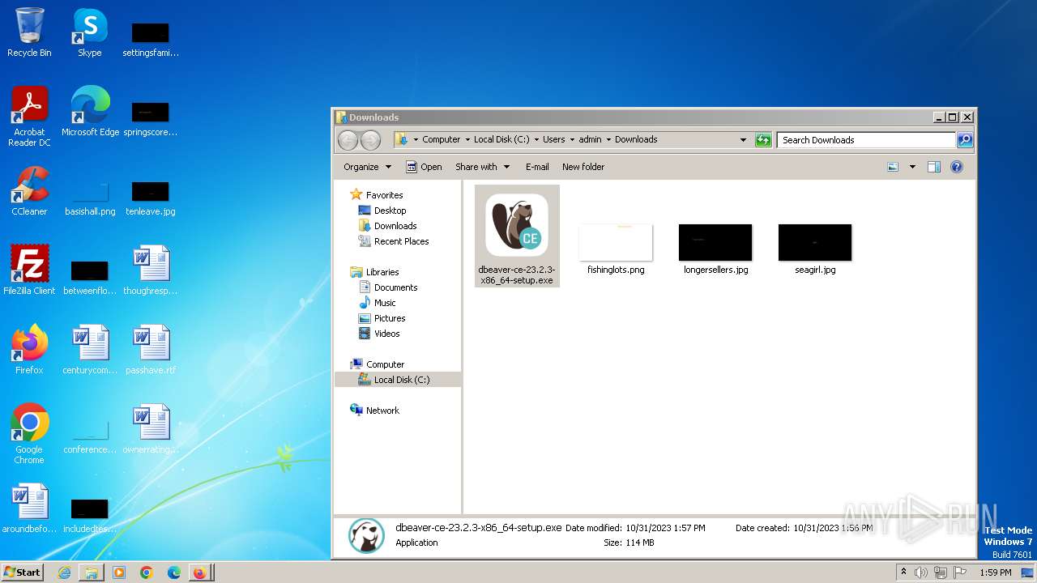Image resolution: width=1037 pixels, height=583 pixels.
Task: Open the Recycle Bin desktop icon
Action: pos(29,32)
